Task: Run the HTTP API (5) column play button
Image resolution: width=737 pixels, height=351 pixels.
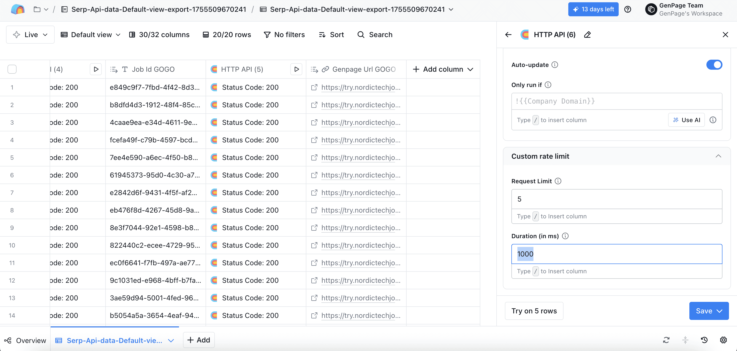Action: click(296, 69)
